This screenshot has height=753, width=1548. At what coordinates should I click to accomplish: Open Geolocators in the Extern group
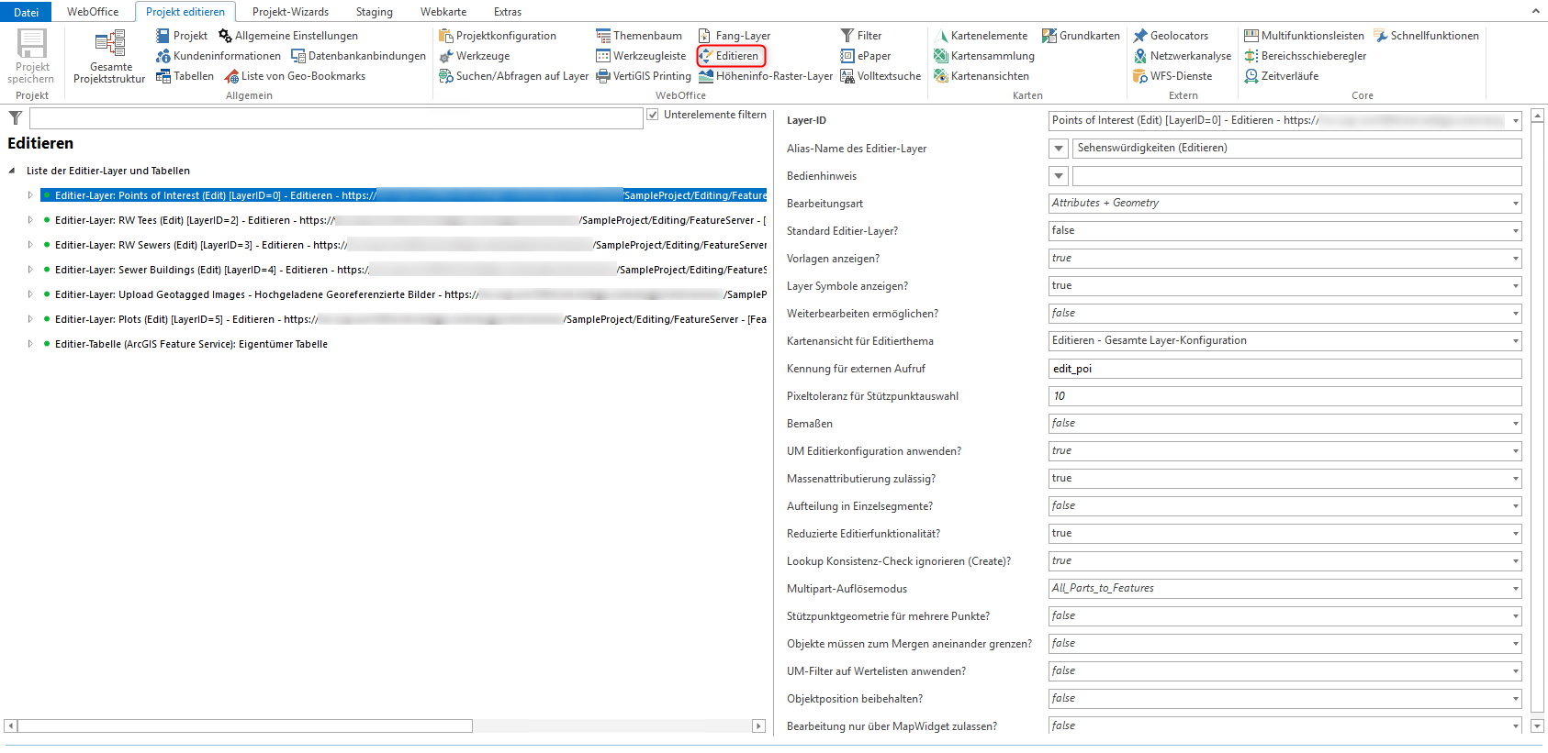(1140, 36)
